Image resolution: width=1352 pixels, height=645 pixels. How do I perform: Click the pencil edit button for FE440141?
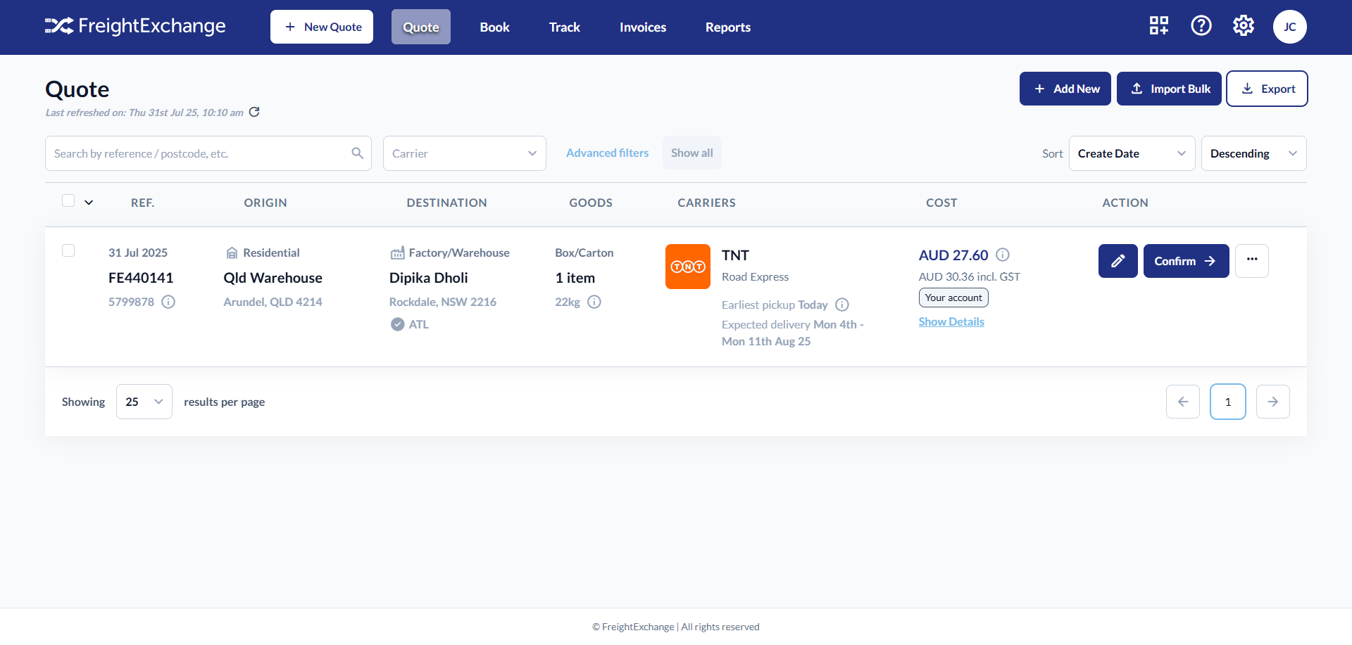coord(1118,261)
